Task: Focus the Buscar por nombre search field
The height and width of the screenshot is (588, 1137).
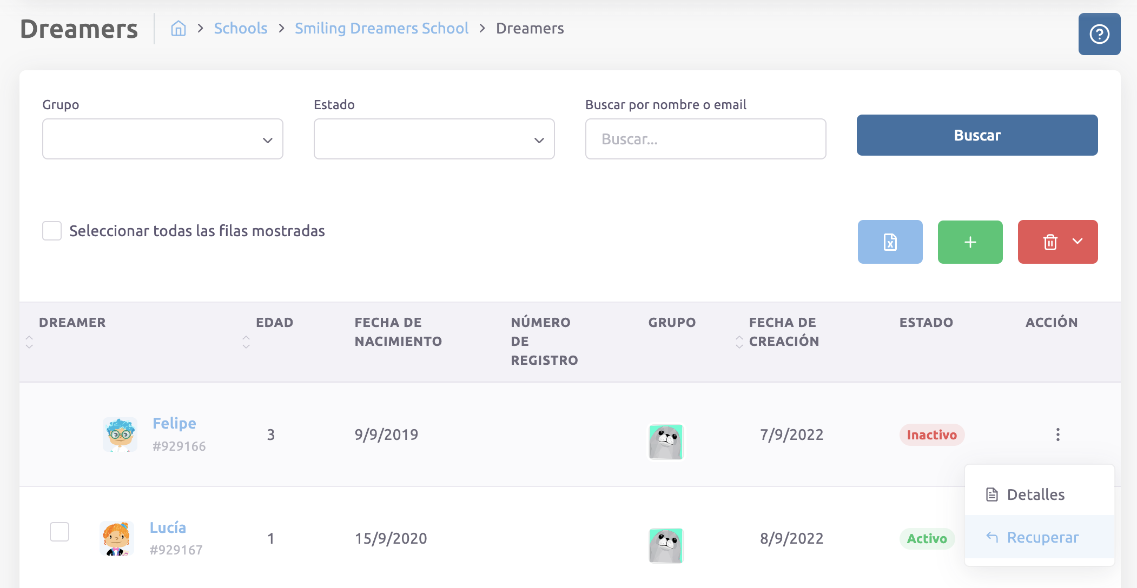Action: pyautogui.click(x=705, y=139)
